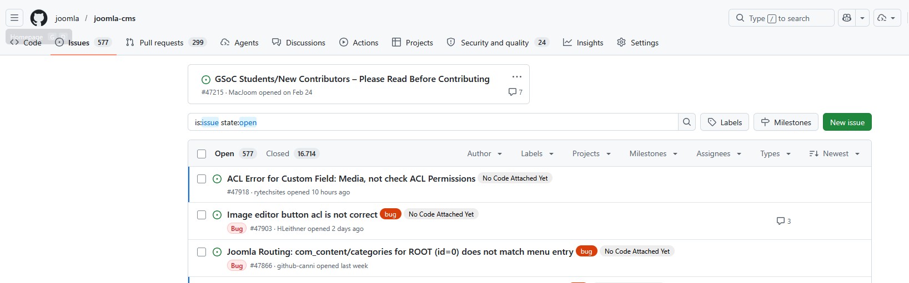Click No Code label on Image editor issue
The width and height of the screenshot is (909, 283).
[441, 214]
